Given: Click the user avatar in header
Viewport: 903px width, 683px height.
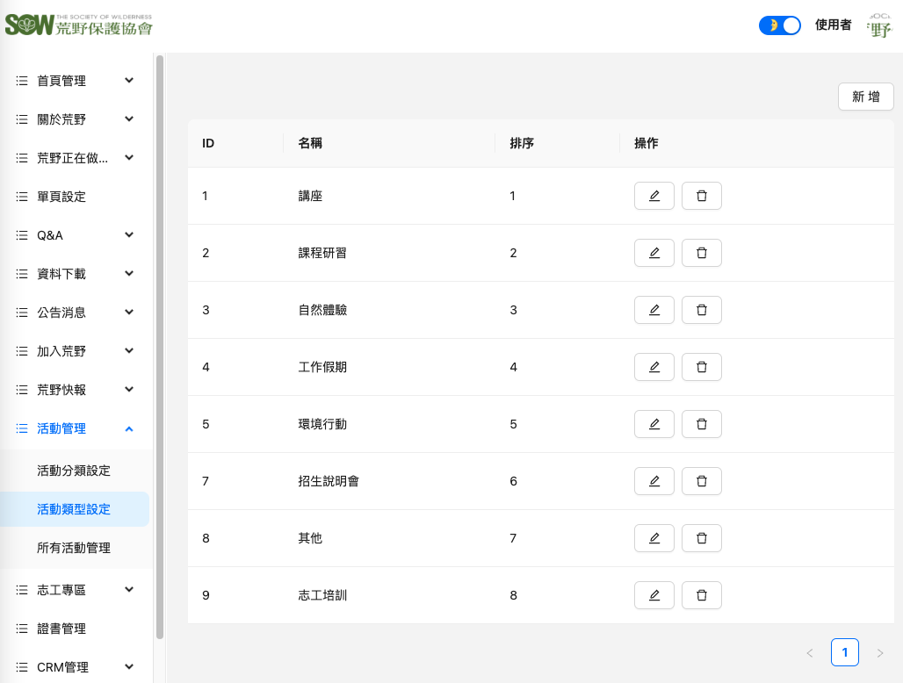Looking at the screenshot, I should [879, 25].
